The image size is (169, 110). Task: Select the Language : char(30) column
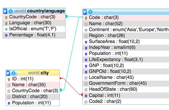(x=34, y=23)
